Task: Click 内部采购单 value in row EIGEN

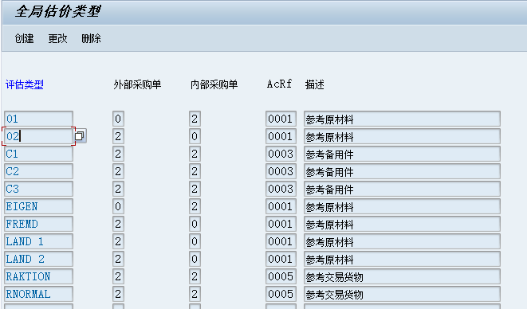Action: pyautogui.click(x=195, y=206)
